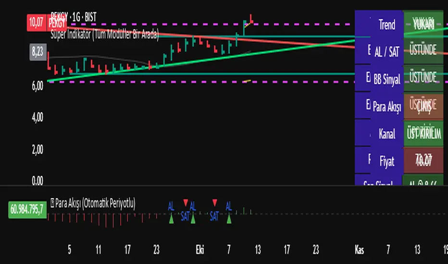Click the first green buy triangle marker
The height and width of the screenshot is (264, 448).
171,219
